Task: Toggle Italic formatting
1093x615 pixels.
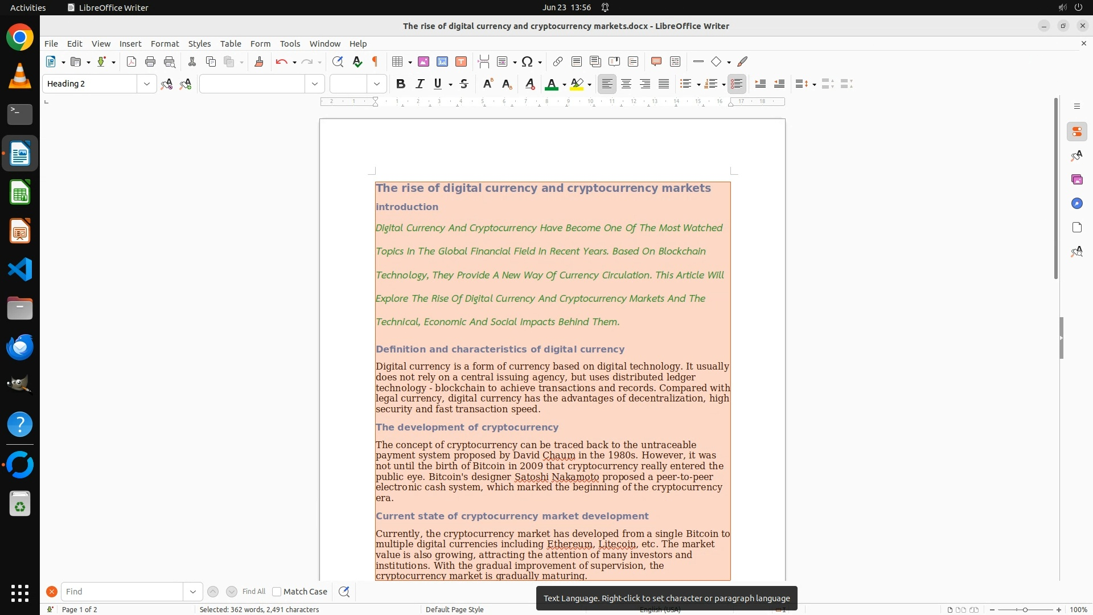Action: coord(420,84)
